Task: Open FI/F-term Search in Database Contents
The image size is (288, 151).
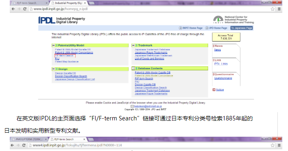Action: tap(144, 78)
